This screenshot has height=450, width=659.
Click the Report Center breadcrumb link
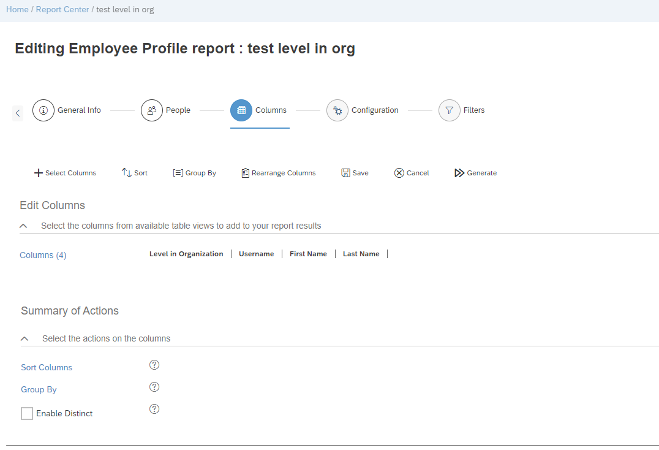tap(62, 9)
